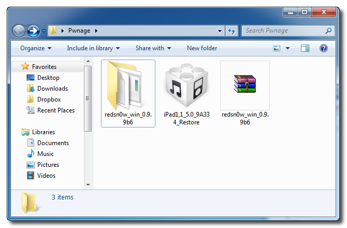
Task: Close the Pwnage window
Action: click(x=324, y=12)
